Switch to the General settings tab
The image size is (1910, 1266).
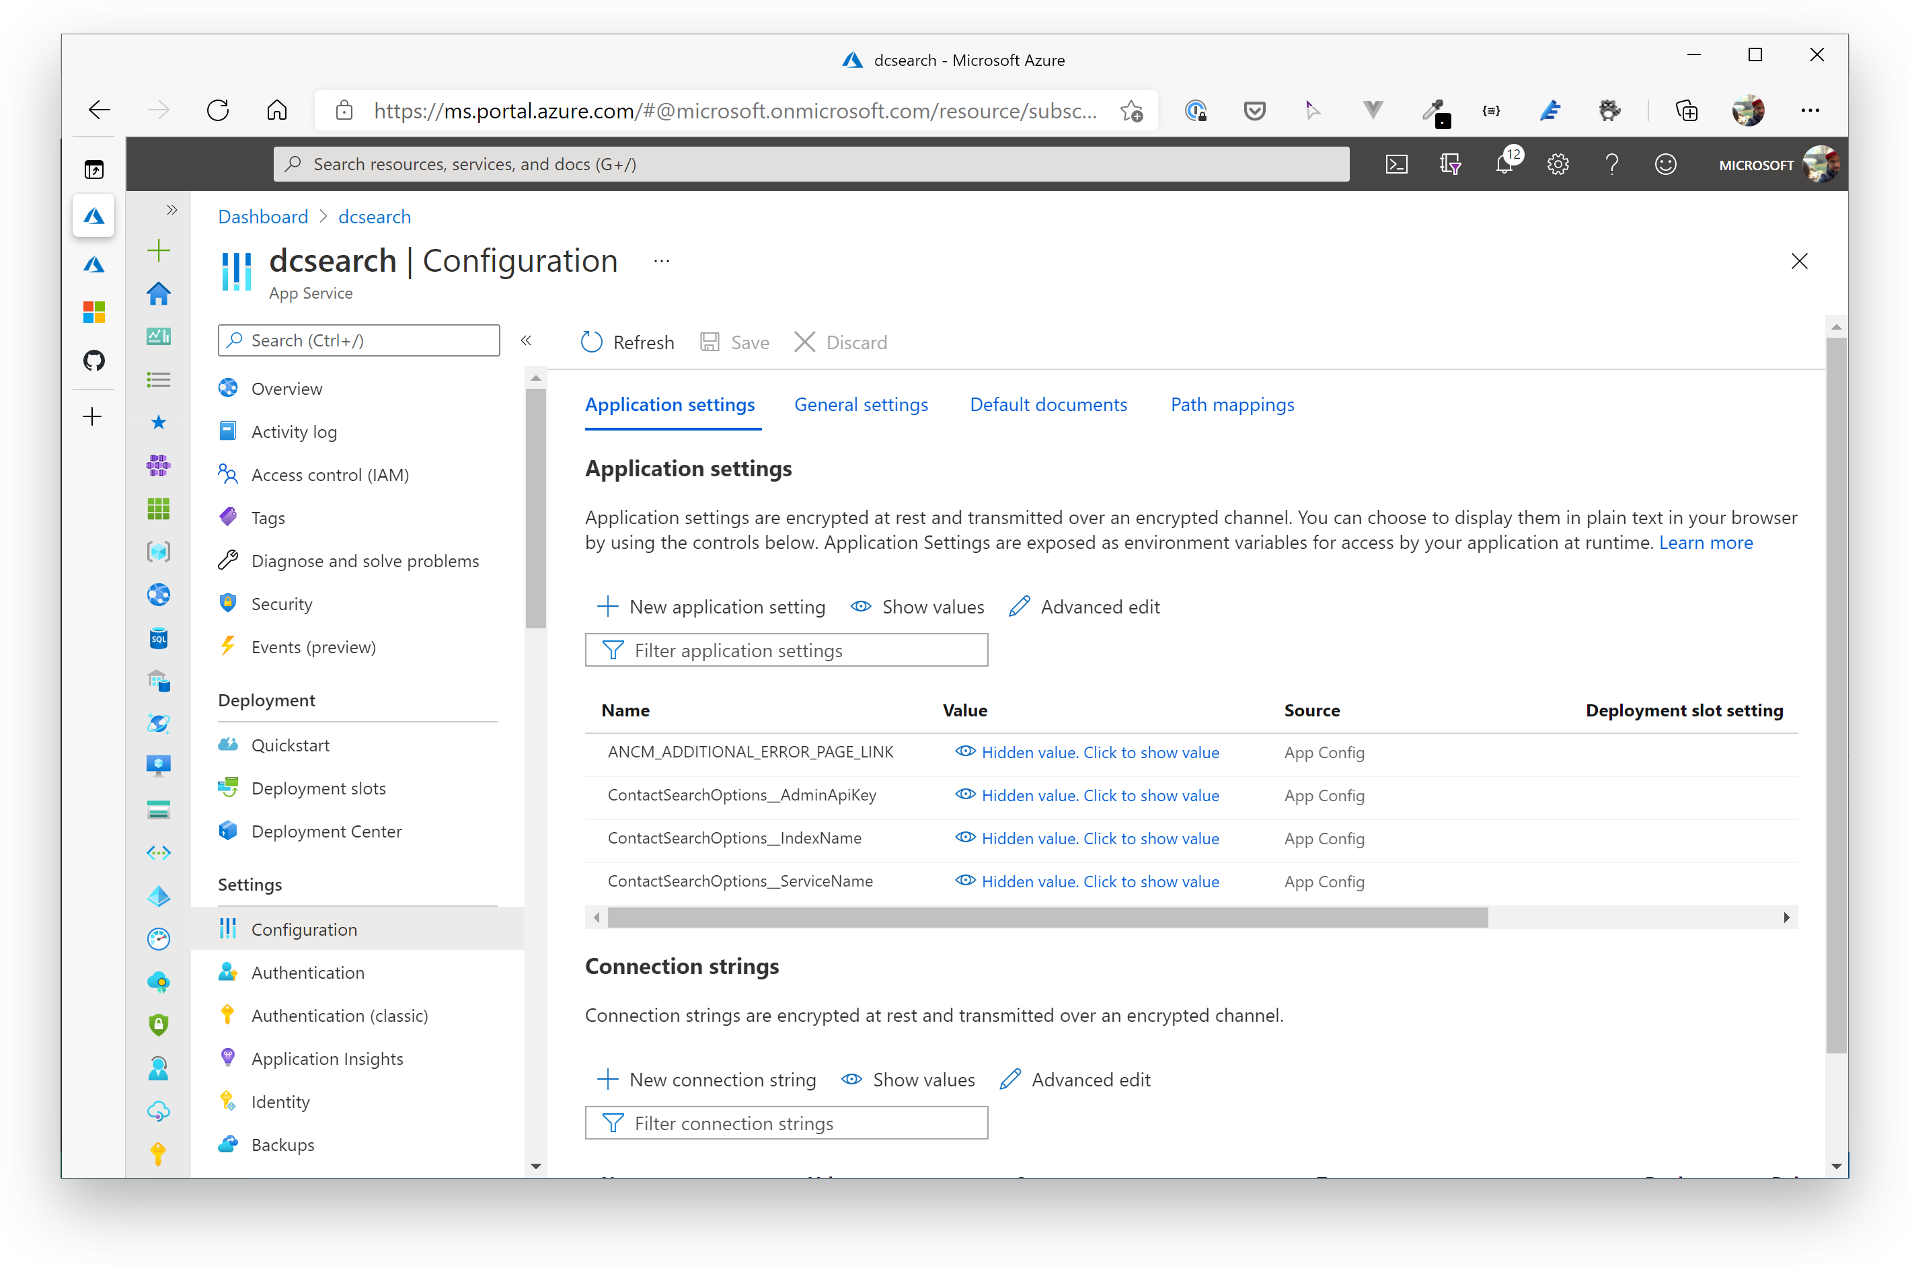[861, 404]
